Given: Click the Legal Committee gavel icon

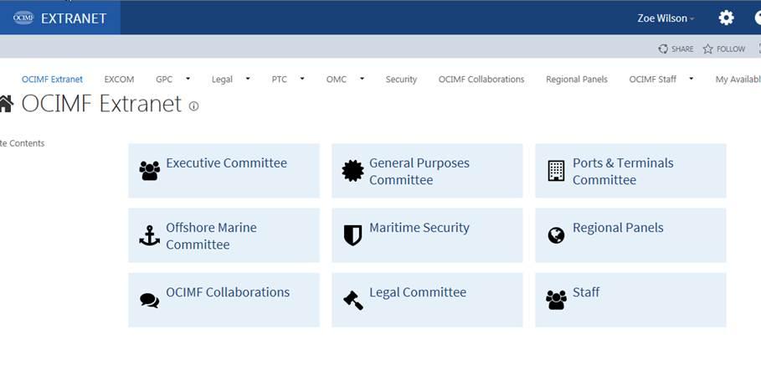Looking at the screenshot, I should pyautogui.click(x=352, y=300).
